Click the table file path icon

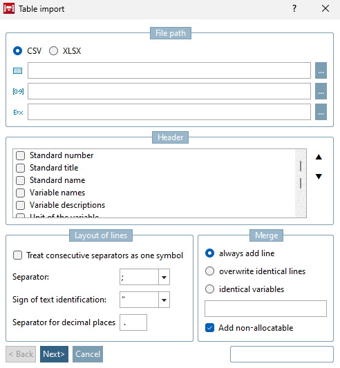tap(18, 70)
